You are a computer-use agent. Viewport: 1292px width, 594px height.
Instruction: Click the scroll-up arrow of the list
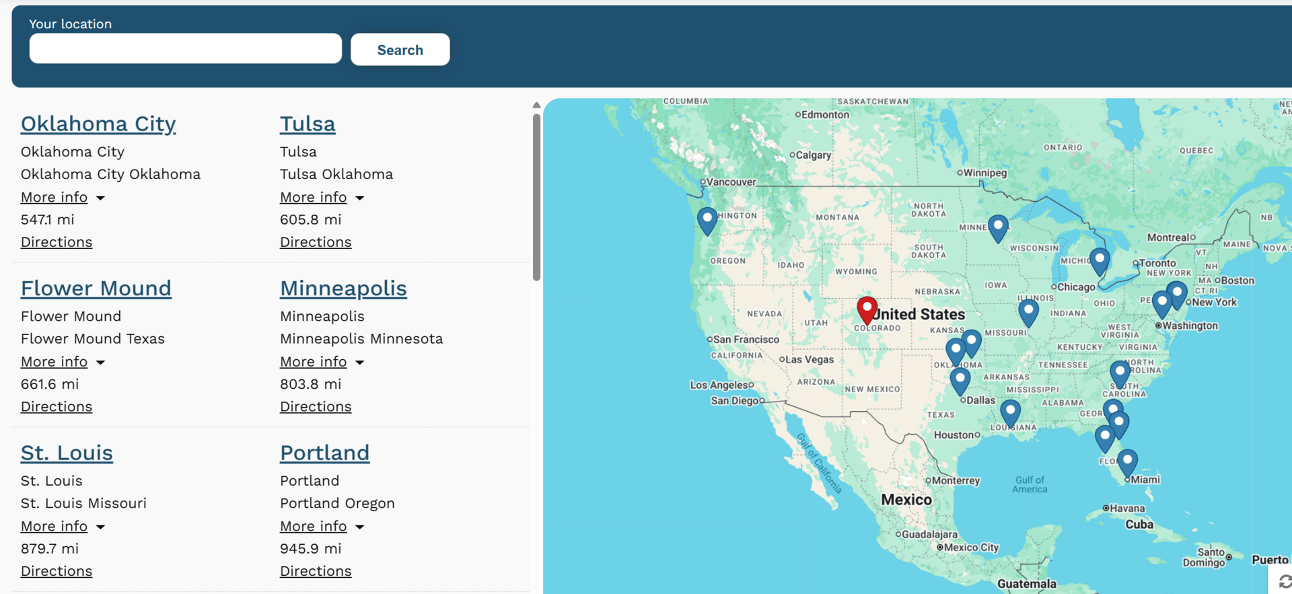pos(536,105)
